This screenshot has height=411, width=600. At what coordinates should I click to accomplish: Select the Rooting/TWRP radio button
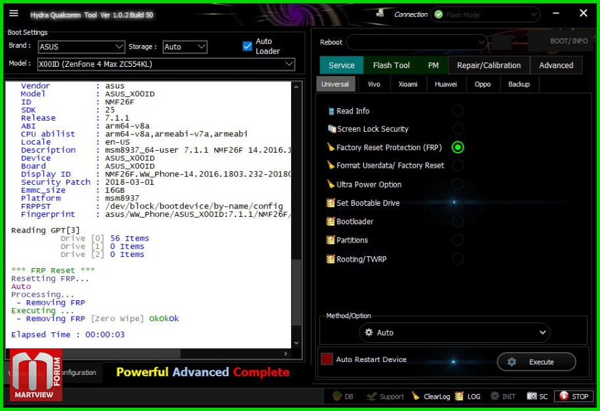click(458, 259)
